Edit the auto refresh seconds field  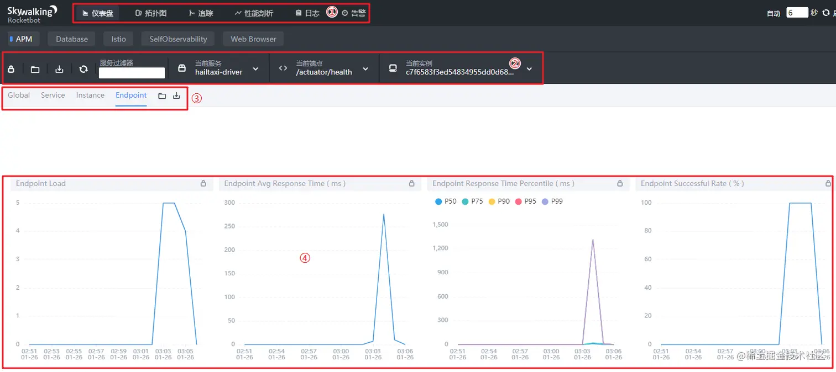[x=797, y=13]
